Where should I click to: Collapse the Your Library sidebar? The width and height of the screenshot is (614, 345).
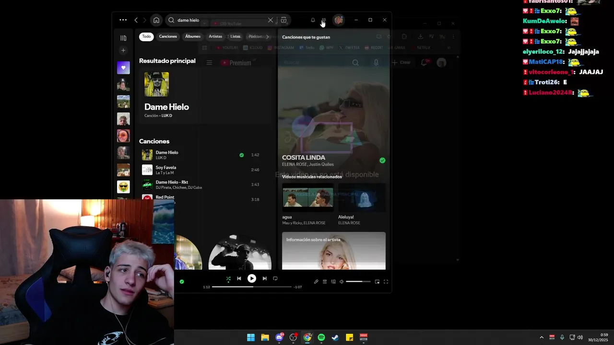123,38
